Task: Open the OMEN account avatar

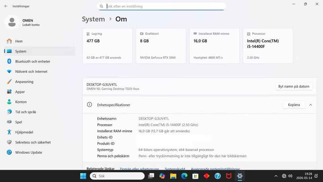Action: [12, 22]
